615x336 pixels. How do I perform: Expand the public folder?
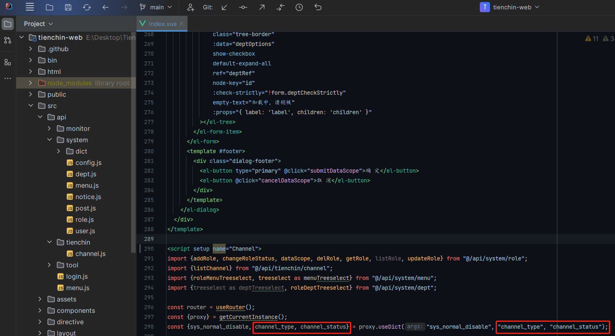click(x=30, y=94)
